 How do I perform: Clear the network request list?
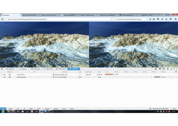(x=174, y=109)
